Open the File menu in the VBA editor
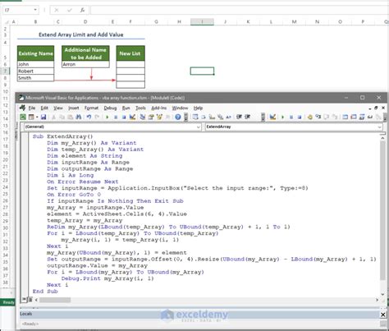389x331 pixels. tap(32, 108)
